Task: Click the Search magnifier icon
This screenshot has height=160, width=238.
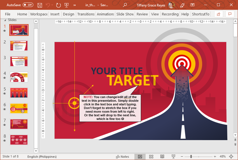Action: coord(125,5)
